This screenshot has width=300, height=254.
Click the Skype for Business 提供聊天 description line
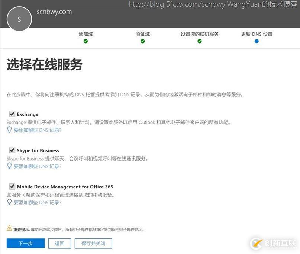tap(77, 159)
